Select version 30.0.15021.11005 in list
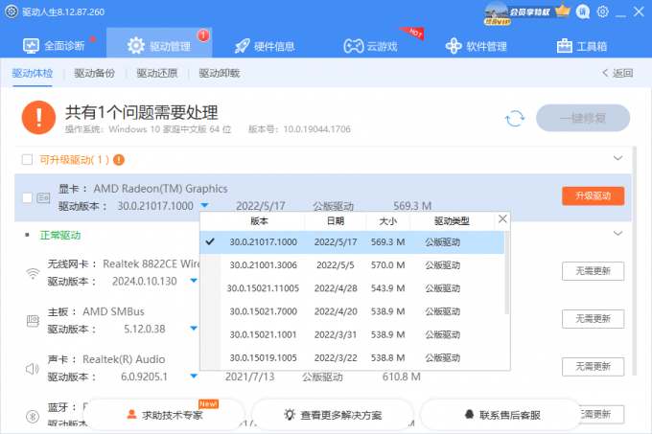The height and width of the screenshot is (434, 652). click(352, 288)
